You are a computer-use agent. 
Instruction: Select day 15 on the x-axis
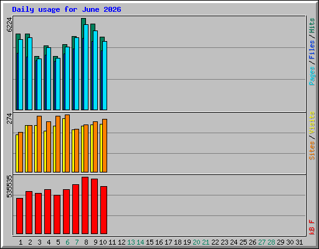point(150,242)
